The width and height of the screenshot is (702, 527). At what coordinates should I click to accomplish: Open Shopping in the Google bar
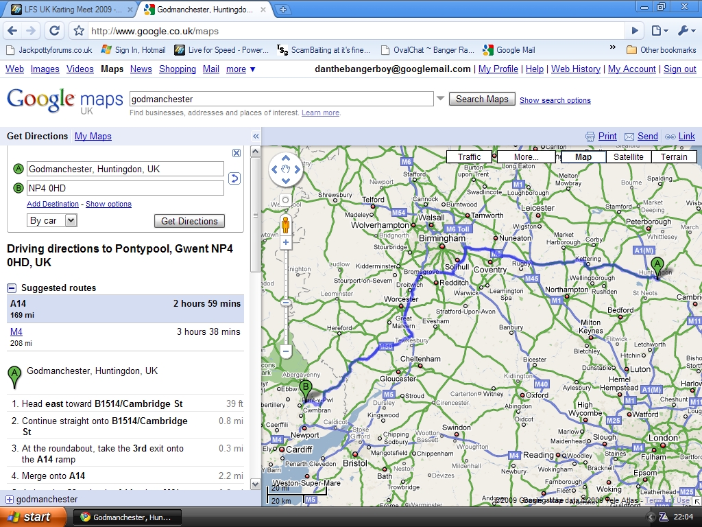178,69
